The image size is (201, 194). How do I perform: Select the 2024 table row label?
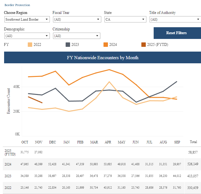8,164
